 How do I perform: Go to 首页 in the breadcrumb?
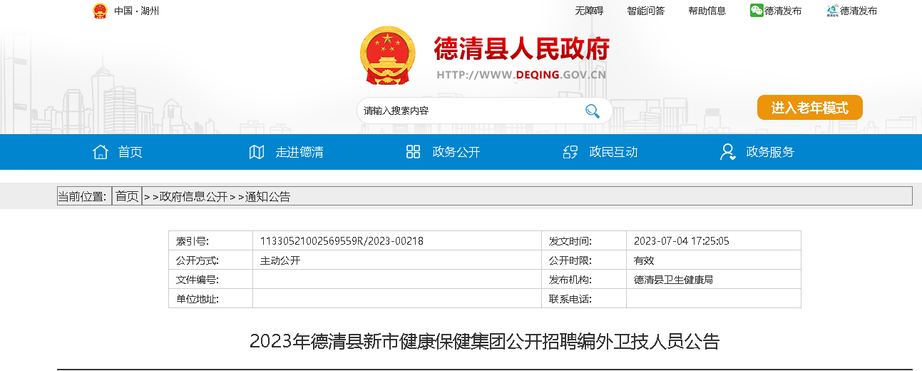tap(127, 196)
